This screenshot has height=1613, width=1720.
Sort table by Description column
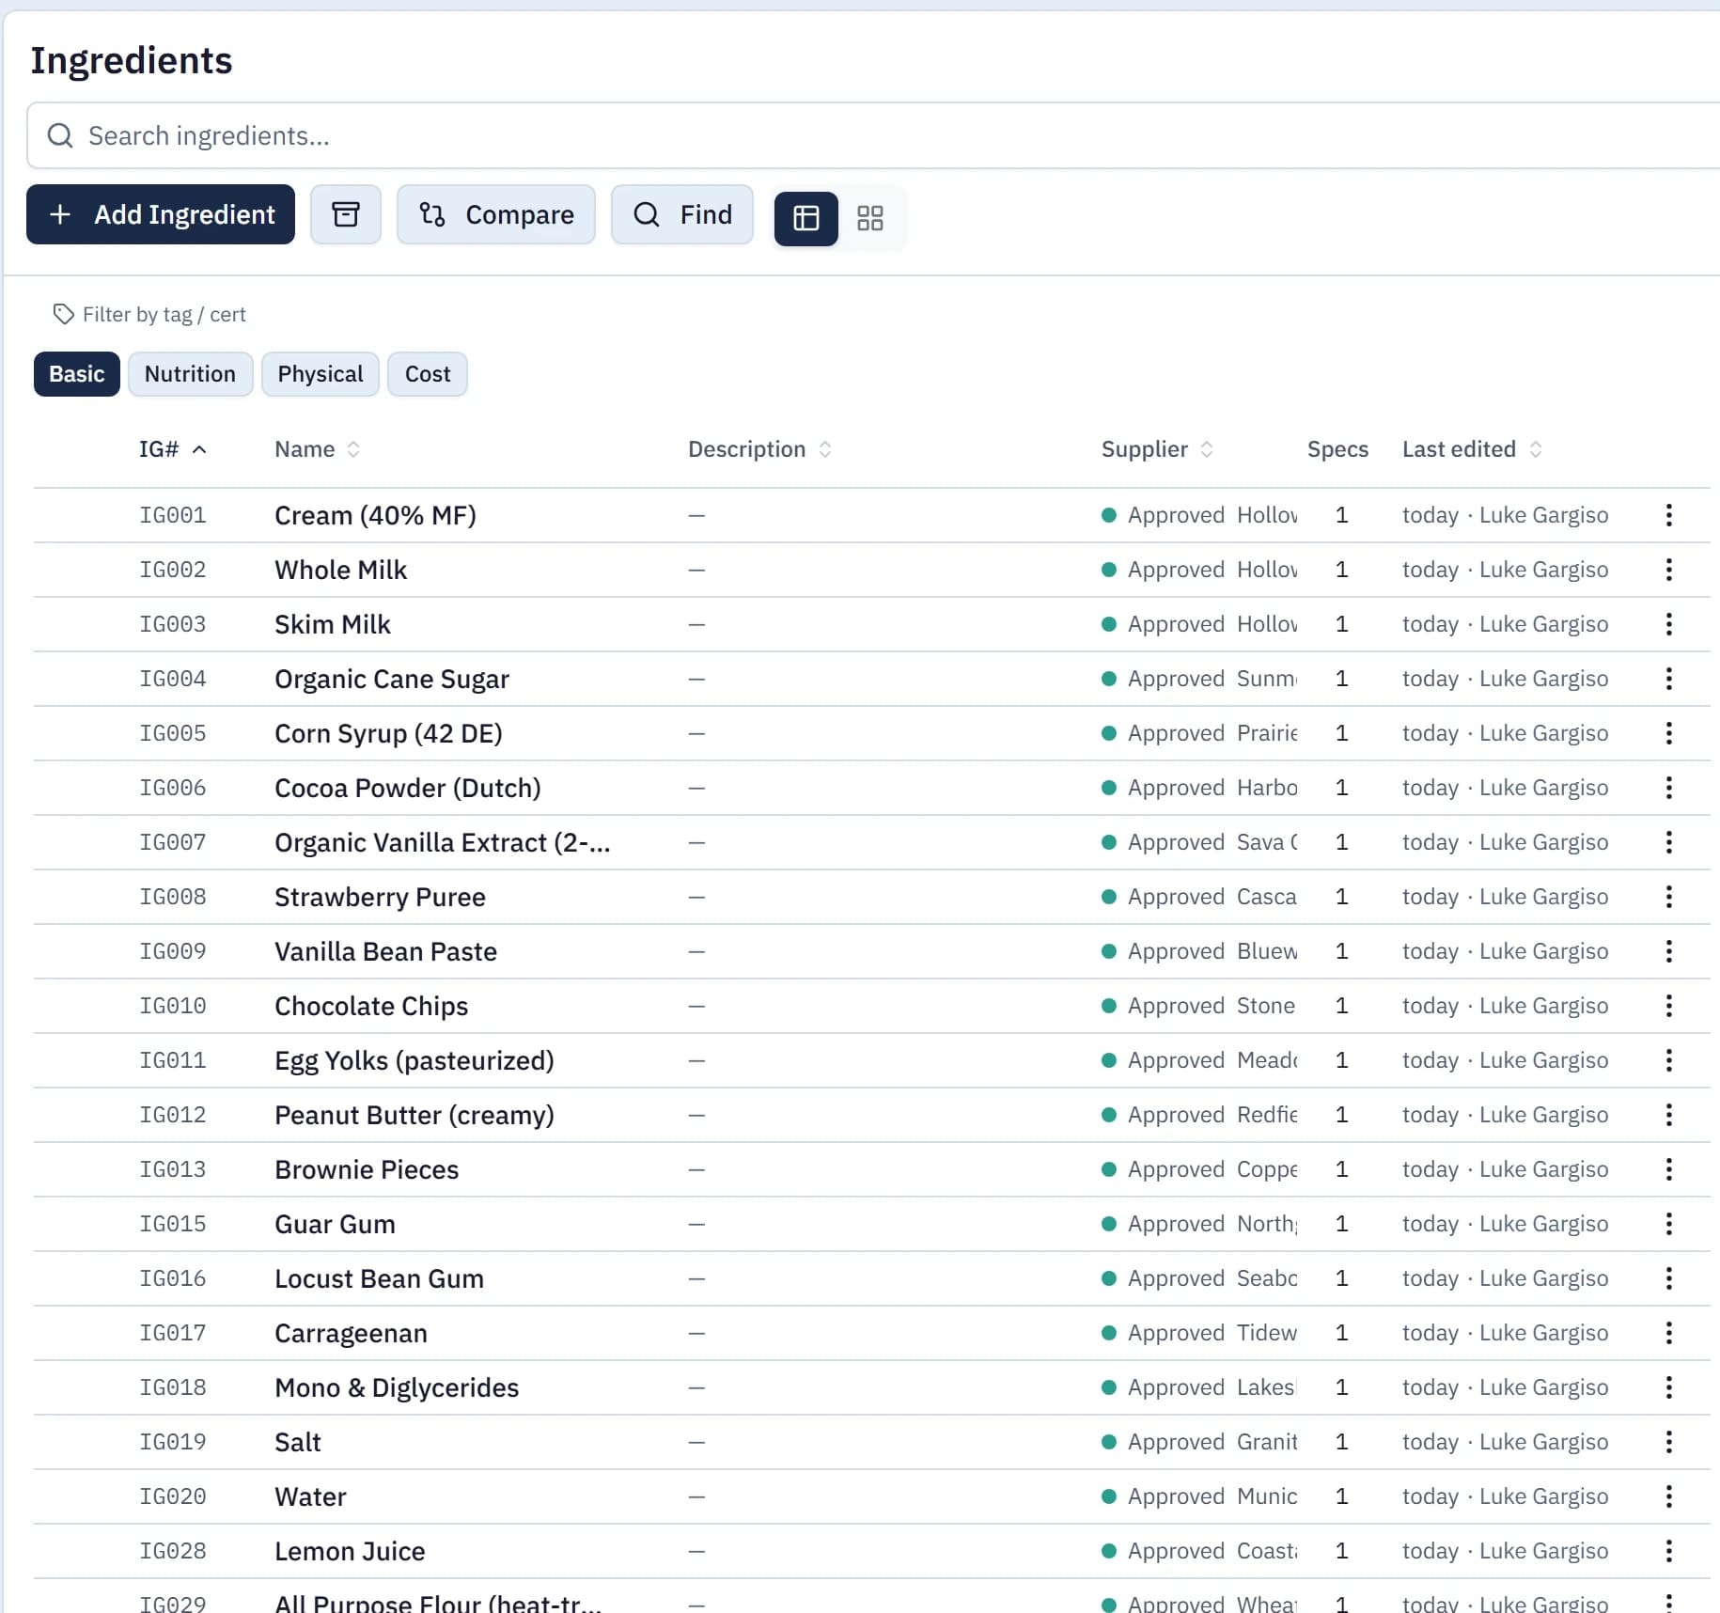point(759,449)
